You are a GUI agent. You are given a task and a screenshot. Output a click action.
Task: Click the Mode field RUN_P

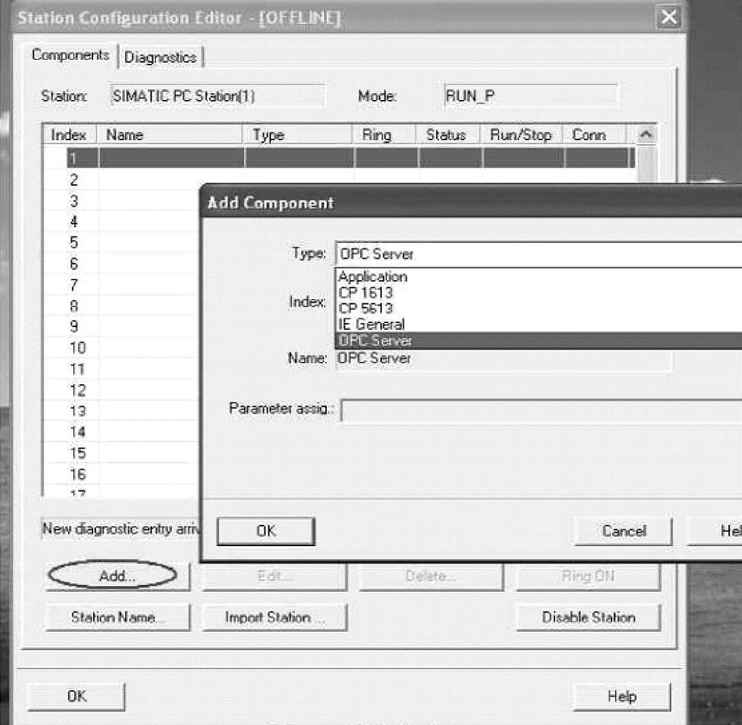pos(531,96)
